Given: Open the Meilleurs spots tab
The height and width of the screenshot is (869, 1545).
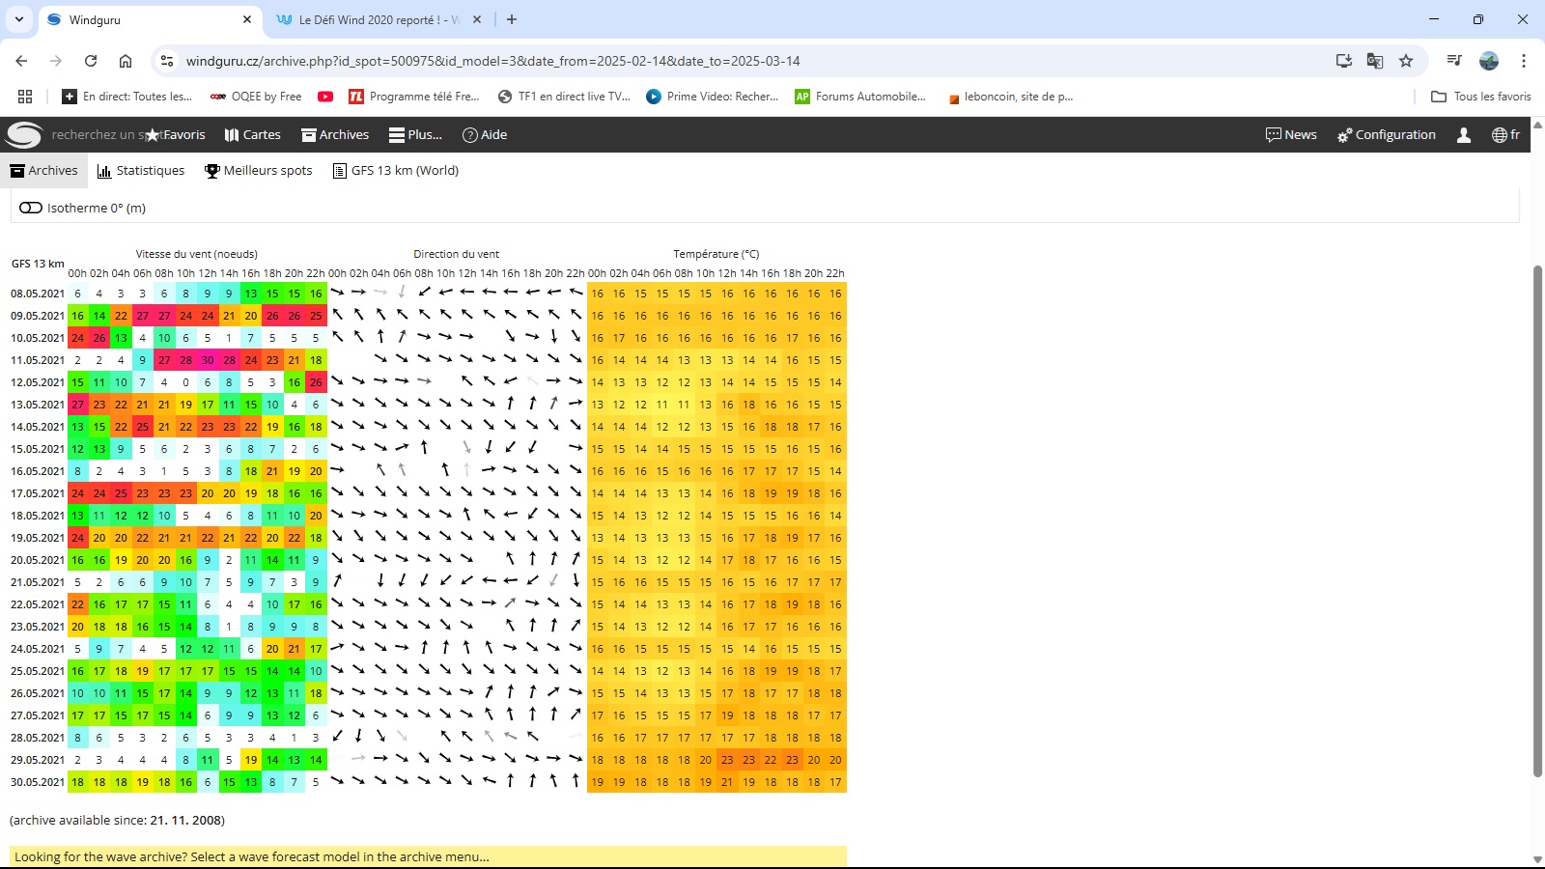Looking at the screenshot, I should pos(259,171).
